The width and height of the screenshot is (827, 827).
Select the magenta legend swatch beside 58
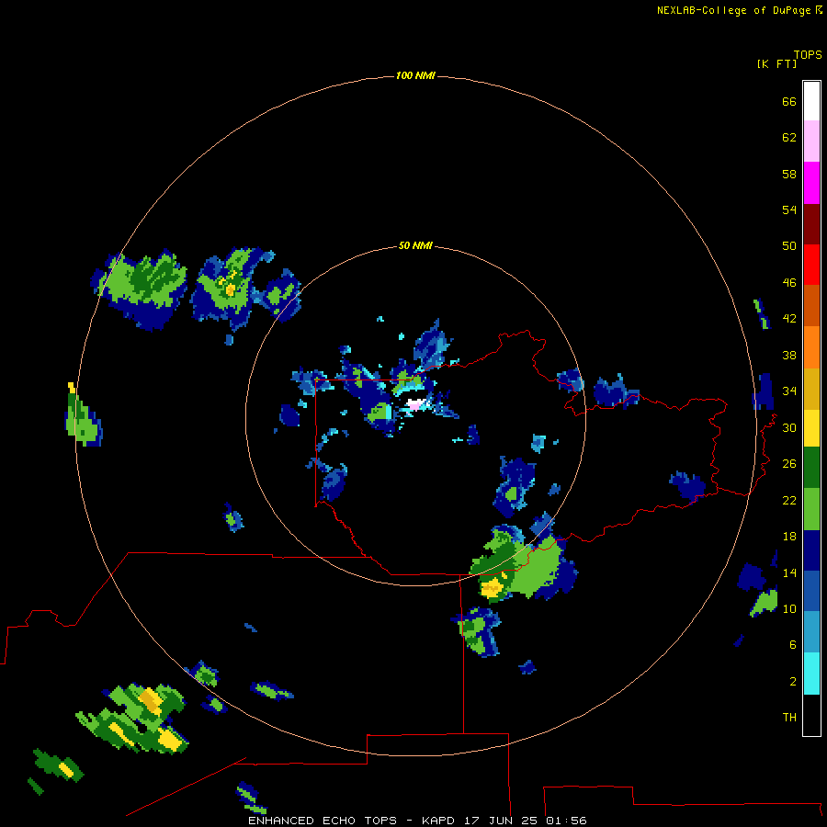(811, 183)
